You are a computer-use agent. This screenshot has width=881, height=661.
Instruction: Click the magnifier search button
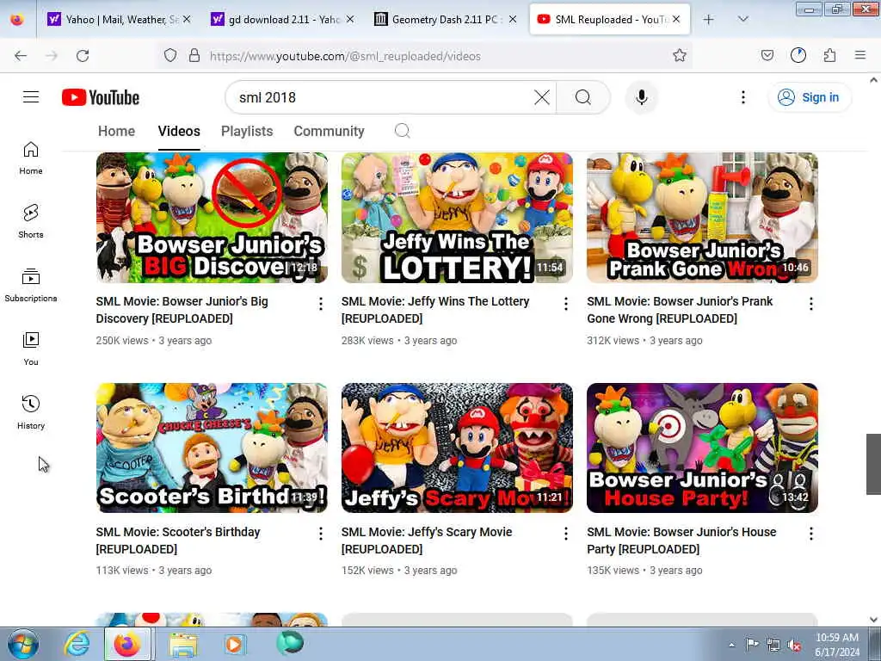pos(582,97)
